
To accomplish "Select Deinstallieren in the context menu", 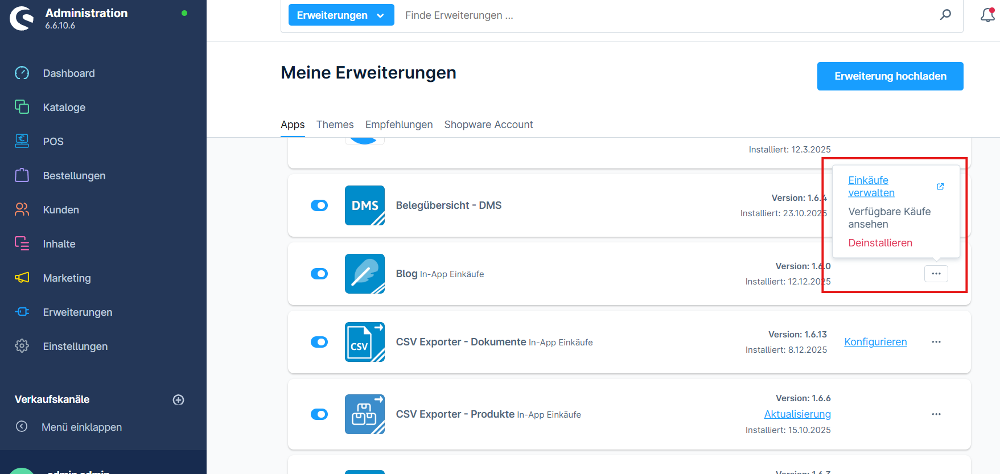I will click(x=880, y=243).
